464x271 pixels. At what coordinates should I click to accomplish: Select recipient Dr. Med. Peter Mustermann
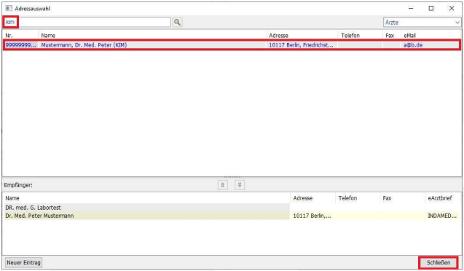[39, 216]
